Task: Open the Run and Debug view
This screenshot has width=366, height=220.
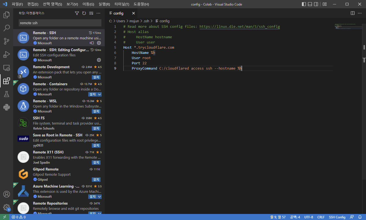Action: tap(7, 54)
